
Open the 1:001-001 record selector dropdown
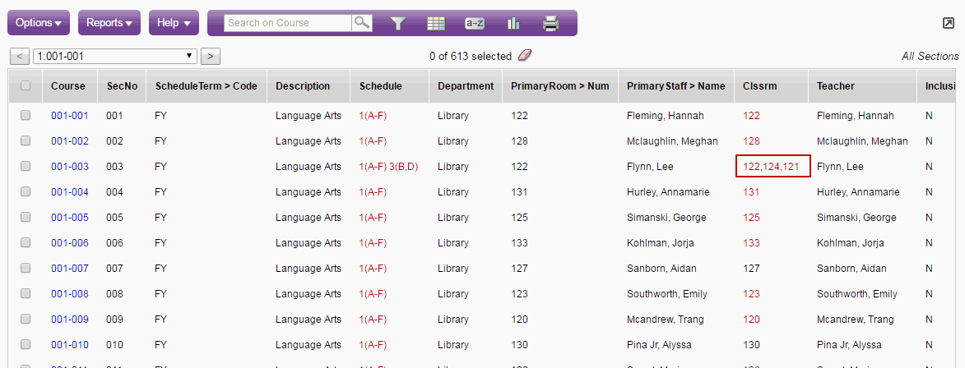click(115, 57)
